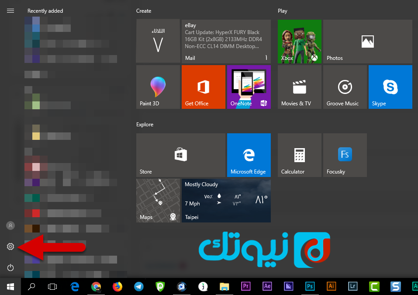Screen dimensions: 418x295
Task: Open Snagit from the taskbar
Action: [x=396, y=287]
